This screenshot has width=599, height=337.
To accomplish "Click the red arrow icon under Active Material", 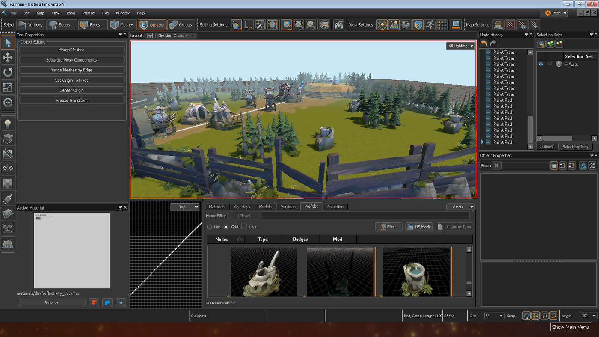I will coord(94,303).
